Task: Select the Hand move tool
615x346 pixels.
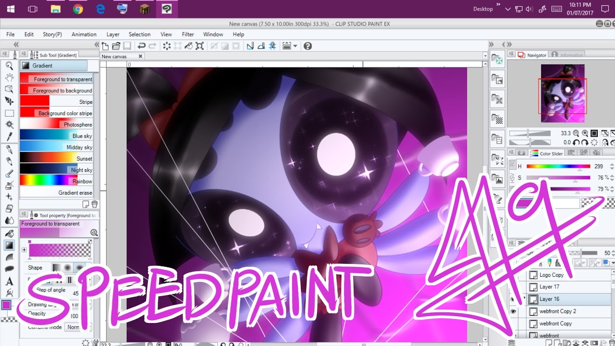Action: click(x=9, y=77)
